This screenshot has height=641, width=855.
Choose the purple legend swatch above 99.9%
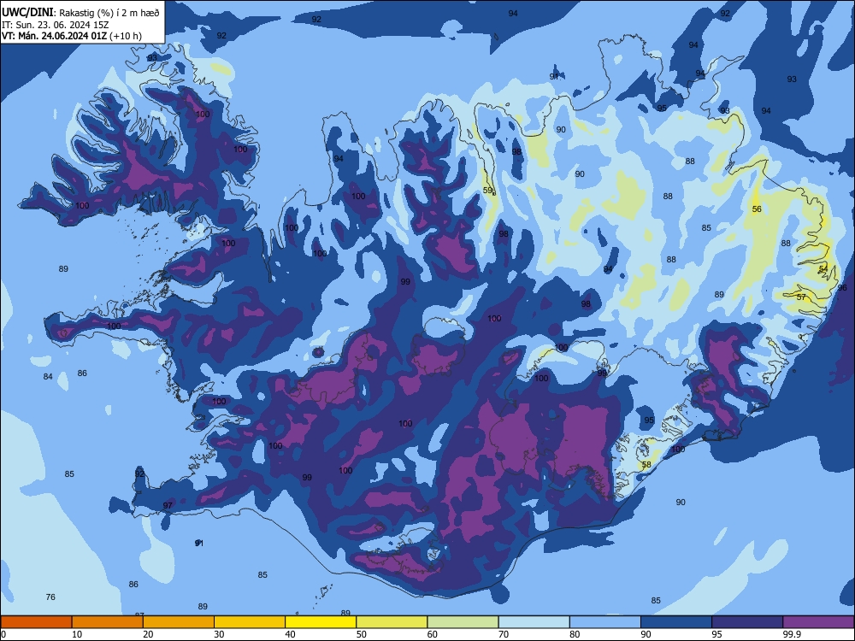pyautogui.click(x=818, y=622)
